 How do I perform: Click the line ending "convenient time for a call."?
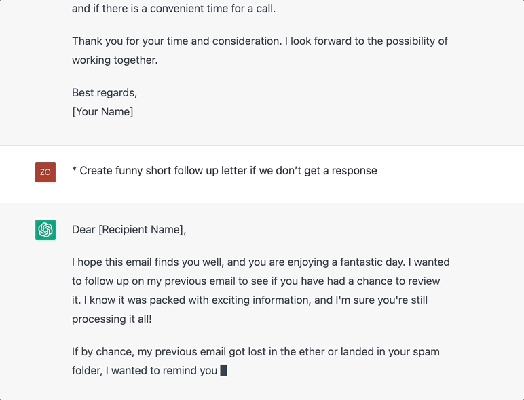(174, 8)
